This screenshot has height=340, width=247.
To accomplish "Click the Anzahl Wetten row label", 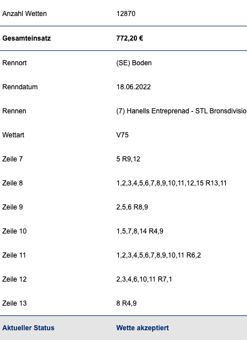I will point(25,14).
